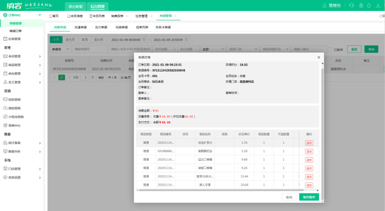
Task: Open 任务管理 in the sidebar
Action: click(12, 39)
